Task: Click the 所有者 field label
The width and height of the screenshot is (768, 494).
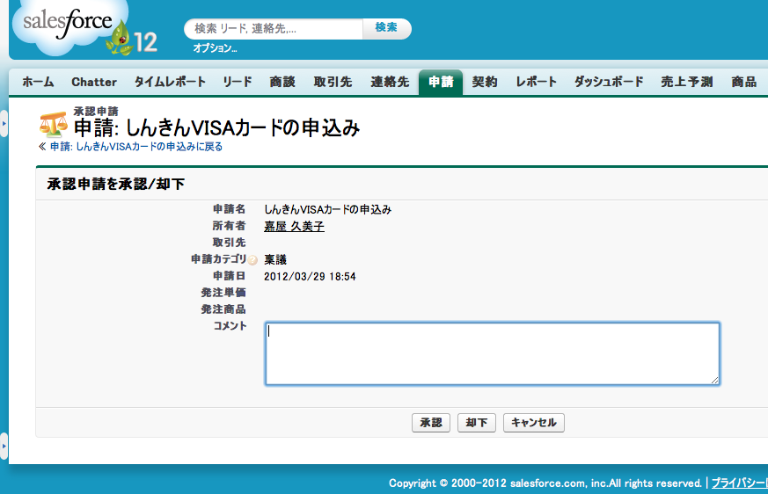Action: (230, 226)
